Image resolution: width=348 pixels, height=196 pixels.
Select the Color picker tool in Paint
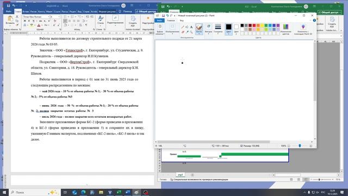187,32
